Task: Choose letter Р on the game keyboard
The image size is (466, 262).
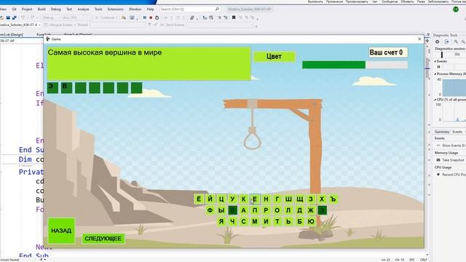Action: tap(266, 210)
